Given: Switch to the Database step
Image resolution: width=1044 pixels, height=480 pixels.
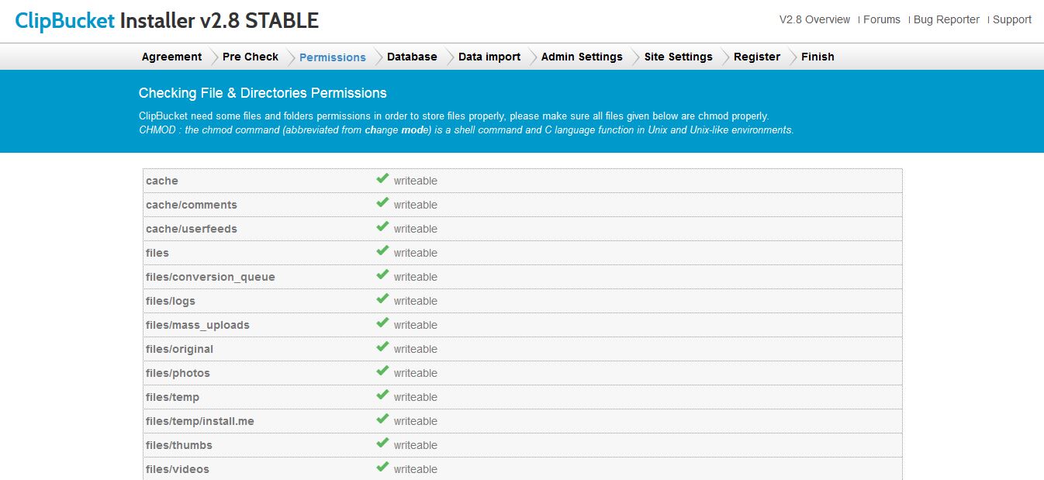Looking at the screenshot, I should point(412,57).
